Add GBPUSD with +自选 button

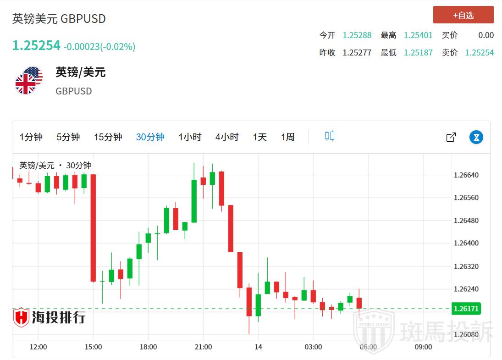(463, 15)
